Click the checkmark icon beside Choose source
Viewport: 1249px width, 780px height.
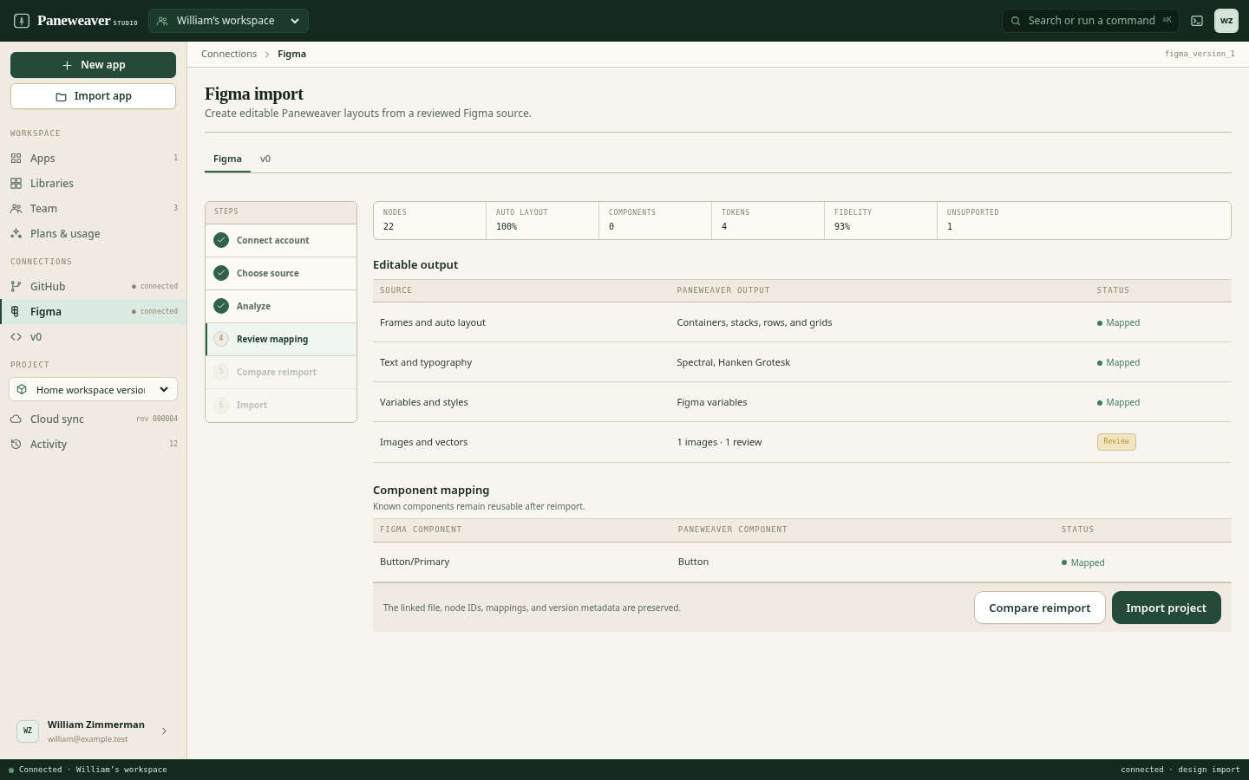point(221,273)
